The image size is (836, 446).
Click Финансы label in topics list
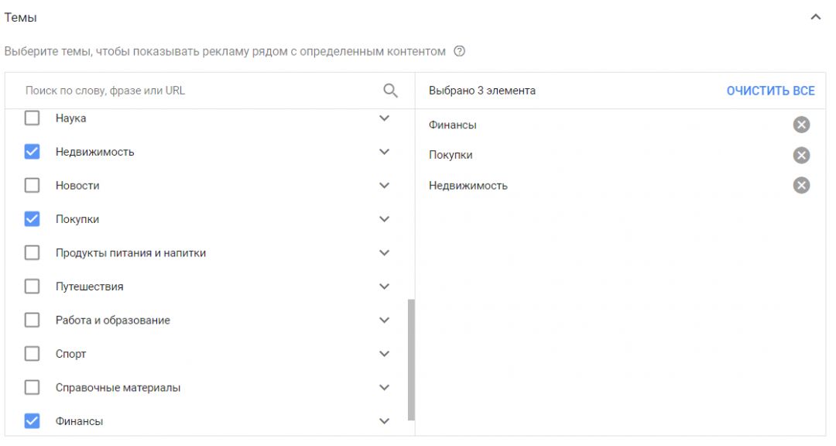pos(80,421)
